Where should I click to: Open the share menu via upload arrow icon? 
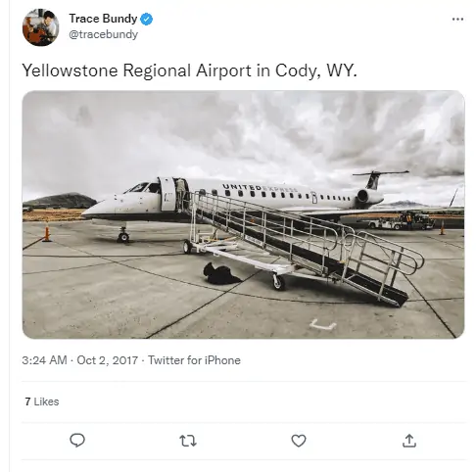pyautogui.click(x=409, y=441)
